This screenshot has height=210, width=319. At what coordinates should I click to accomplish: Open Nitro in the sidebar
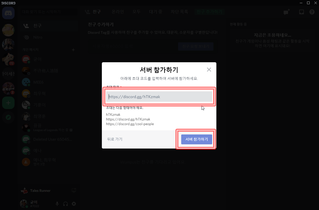(49, 37)
